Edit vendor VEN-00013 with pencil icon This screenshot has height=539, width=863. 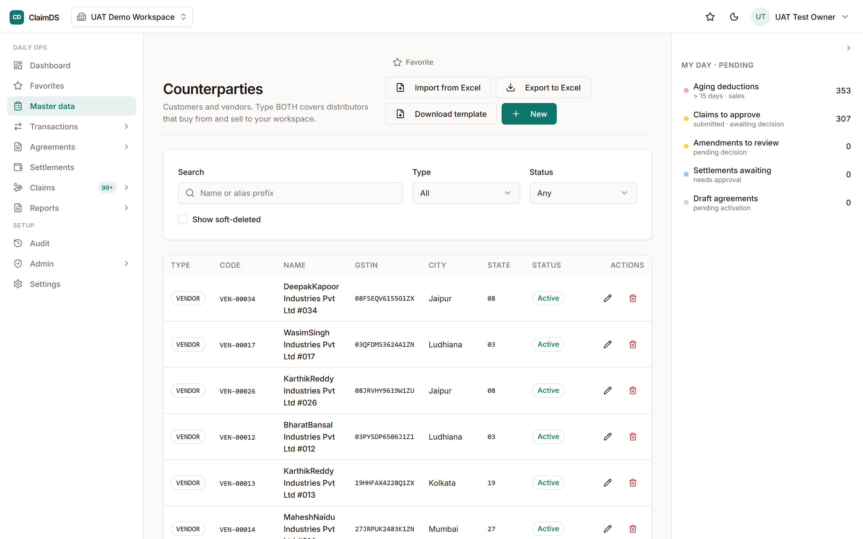(608, 483)
